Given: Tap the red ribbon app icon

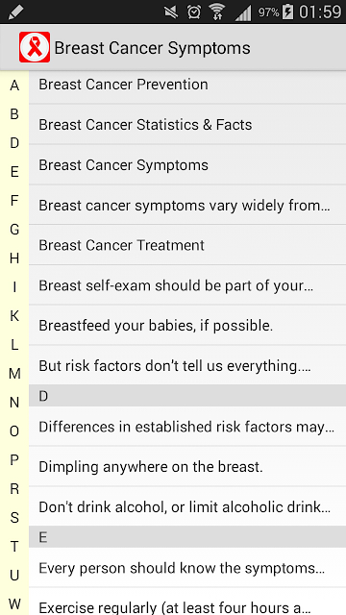Looking at the screenshot, I should (35, 47).
